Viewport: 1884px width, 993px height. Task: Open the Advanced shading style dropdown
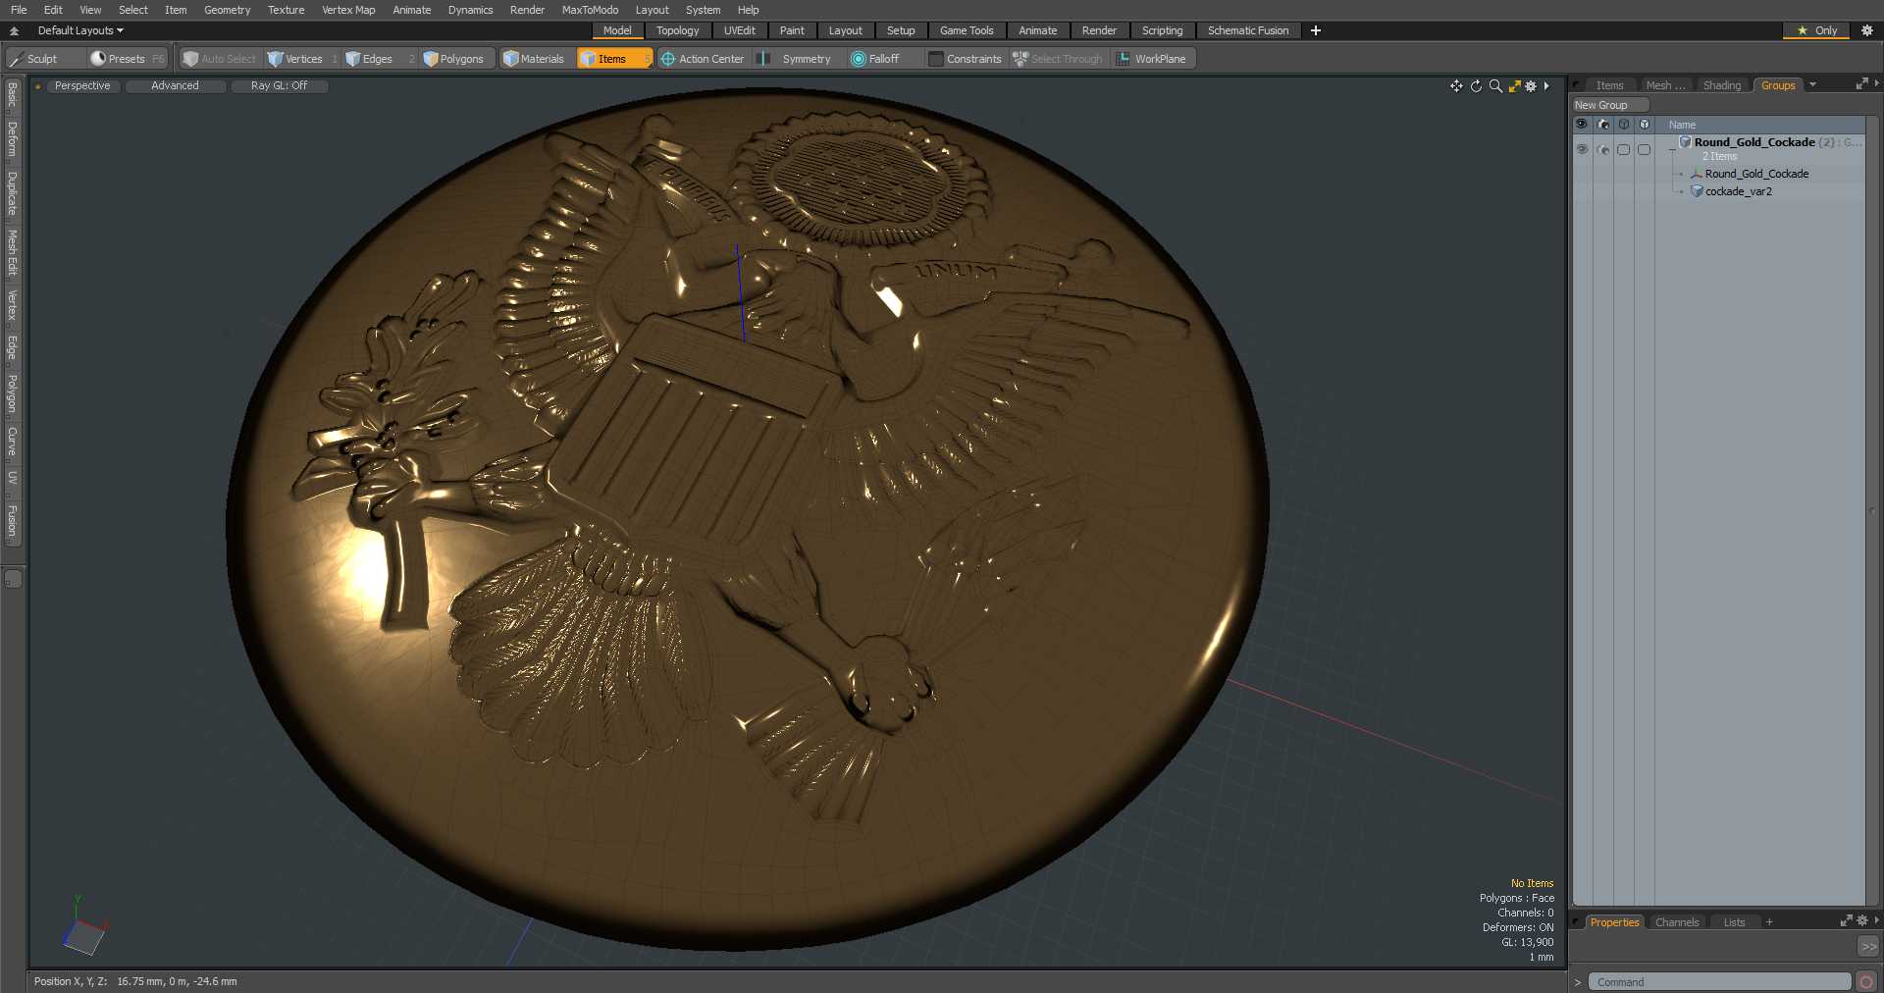click(175, 86)
